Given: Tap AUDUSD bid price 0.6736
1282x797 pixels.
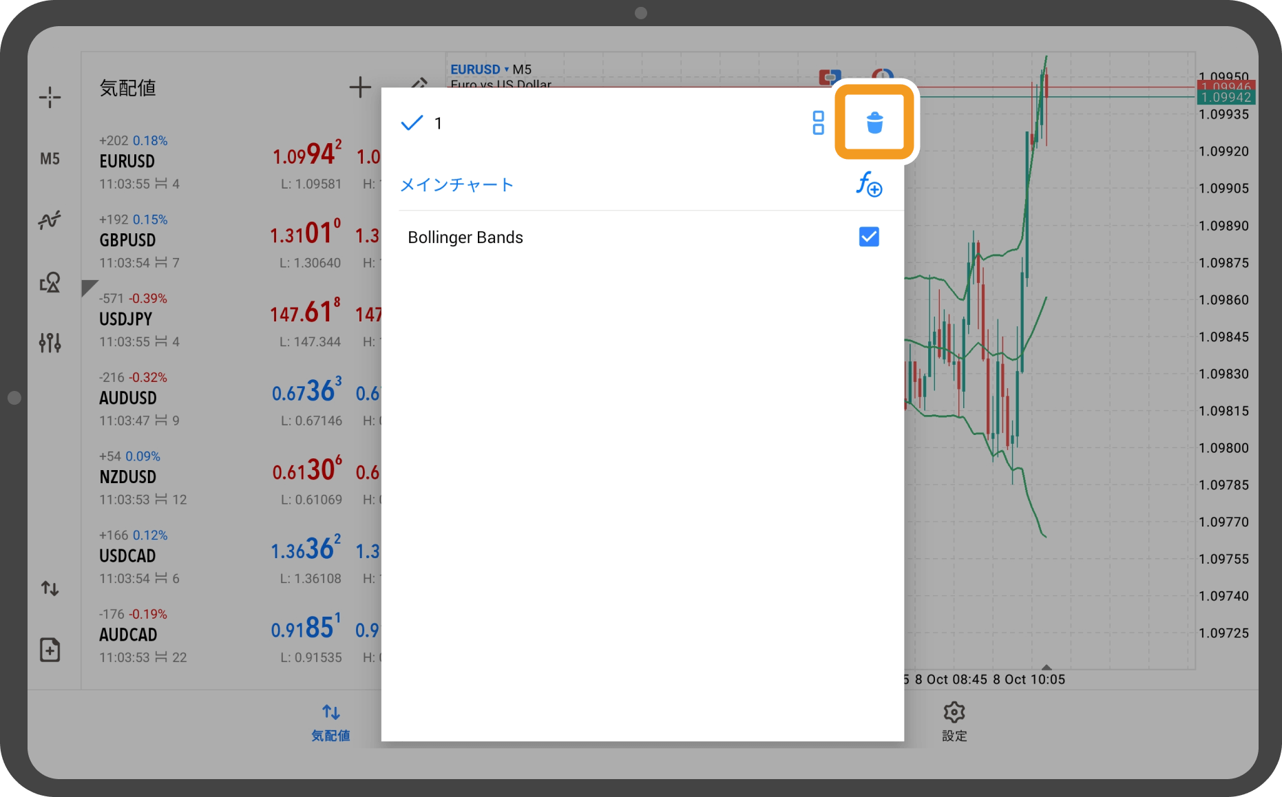Looking at the screenshot, I should pos(306,391).
